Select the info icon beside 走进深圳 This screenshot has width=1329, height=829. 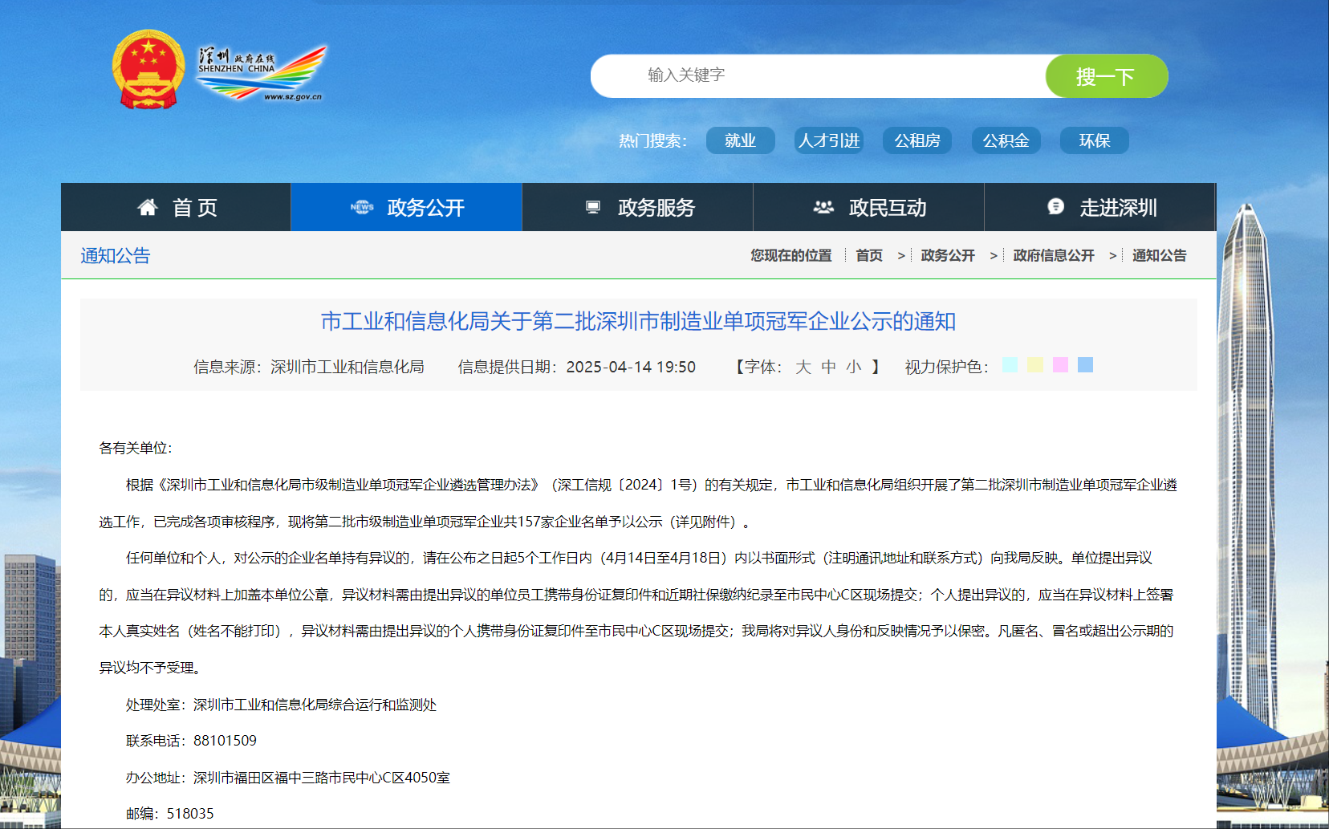(x=1055, y=206)
